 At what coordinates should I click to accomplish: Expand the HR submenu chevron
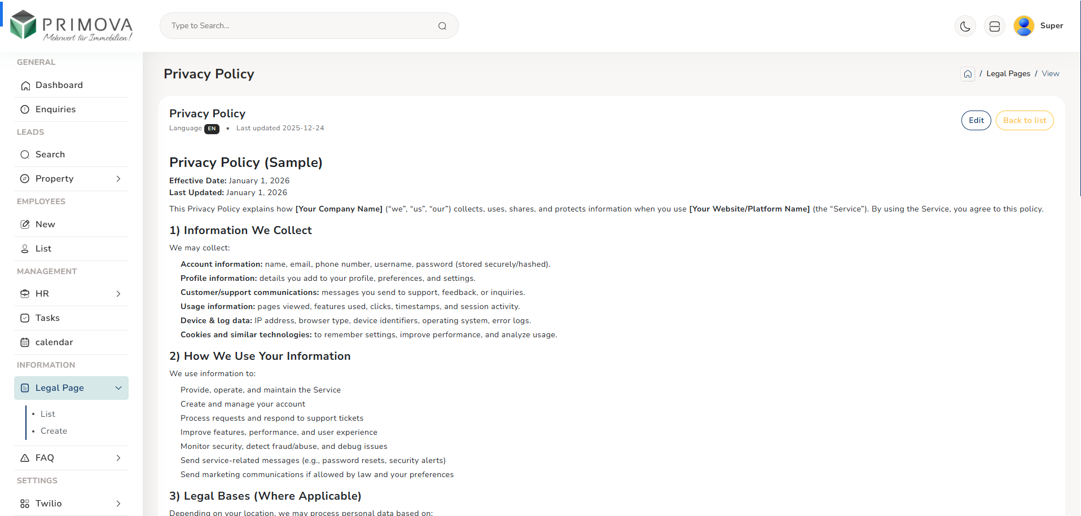pos(118,294)
